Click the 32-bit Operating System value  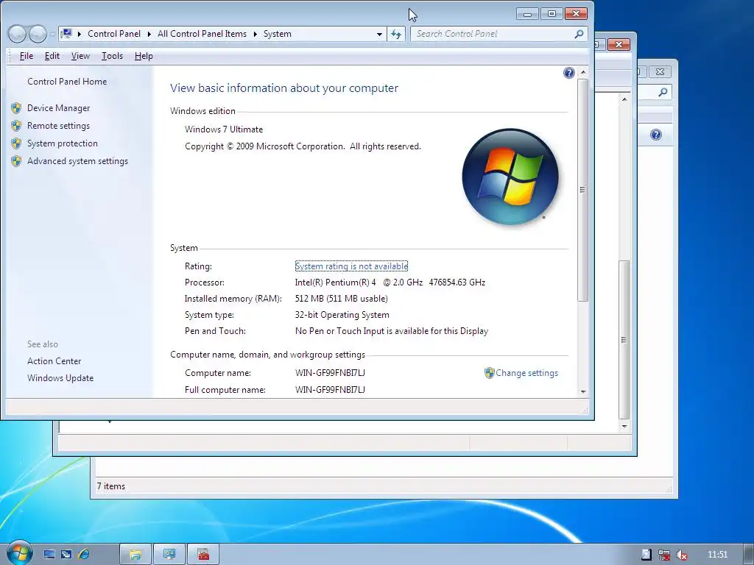point(342,315)
